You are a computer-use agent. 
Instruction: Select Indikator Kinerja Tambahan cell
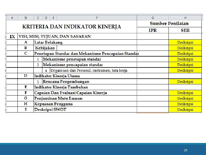85,87
